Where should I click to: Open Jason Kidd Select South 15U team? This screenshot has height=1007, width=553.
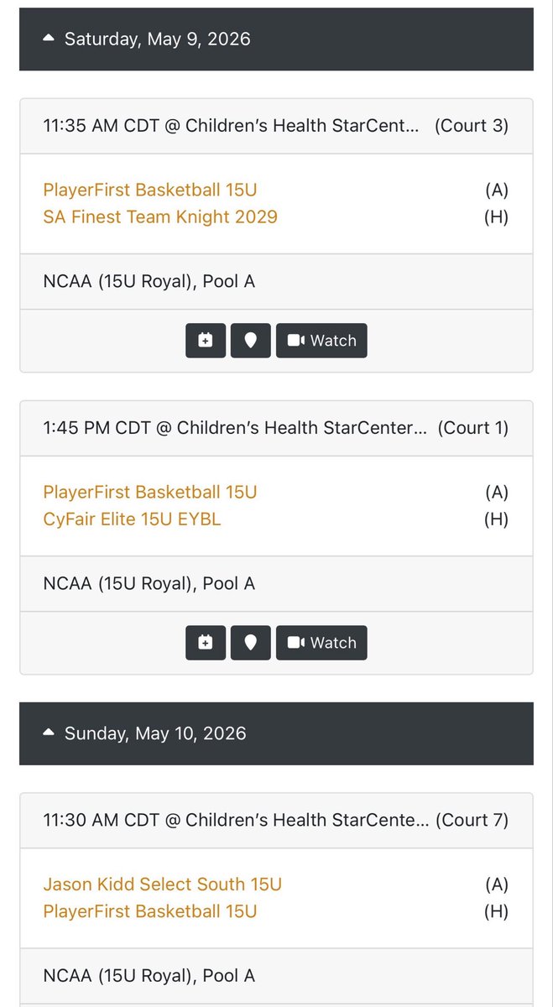coord(163,884)
